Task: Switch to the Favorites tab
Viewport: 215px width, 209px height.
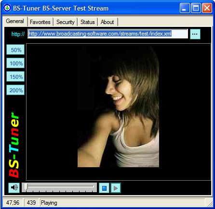Action: click(40, 22)
